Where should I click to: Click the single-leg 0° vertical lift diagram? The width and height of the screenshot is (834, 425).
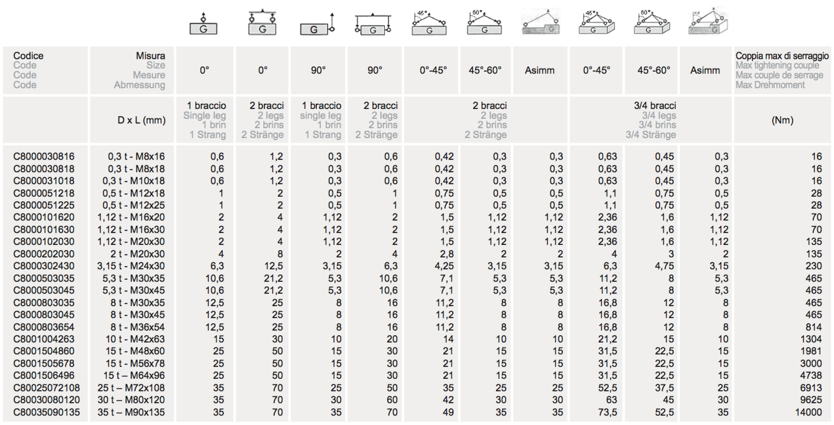point(203,24)
